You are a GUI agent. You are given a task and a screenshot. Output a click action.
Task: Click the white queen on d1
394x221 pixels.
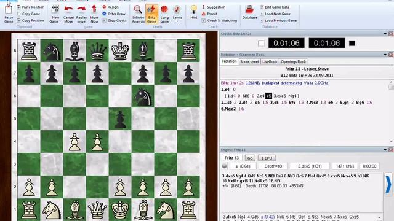point(97,210)
